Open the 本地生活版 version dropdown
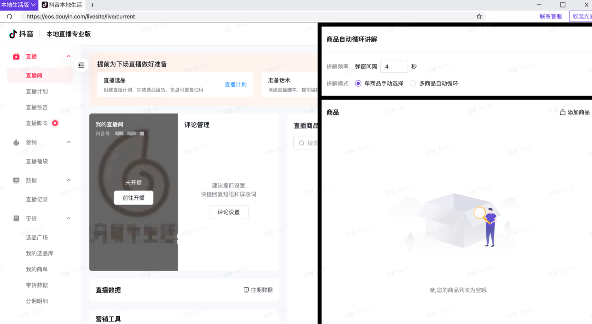This screenshot has height=324, width=592. click(x=18, y=5)
